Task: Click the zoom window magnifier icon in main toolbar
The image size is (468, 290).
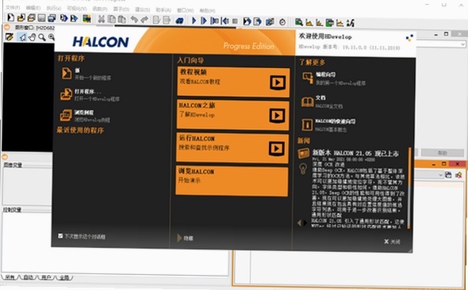Action: tap(299, 22)
